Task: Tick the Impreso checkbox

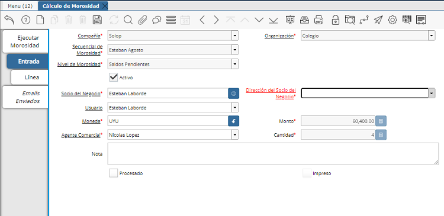Action: click(307, 173)
